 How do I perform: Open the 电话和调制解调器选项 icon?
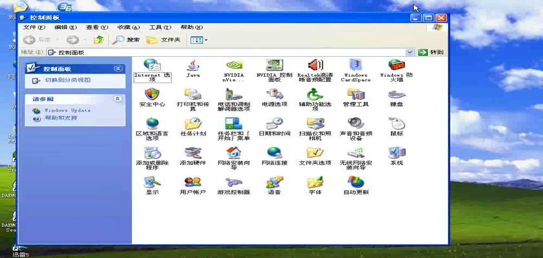click(234, 94)
